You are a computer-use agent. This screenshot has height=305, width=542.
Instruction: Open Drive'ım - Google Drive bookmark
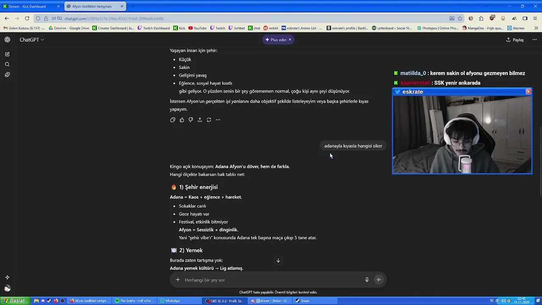pyautogui.click(x=69, y=28)
